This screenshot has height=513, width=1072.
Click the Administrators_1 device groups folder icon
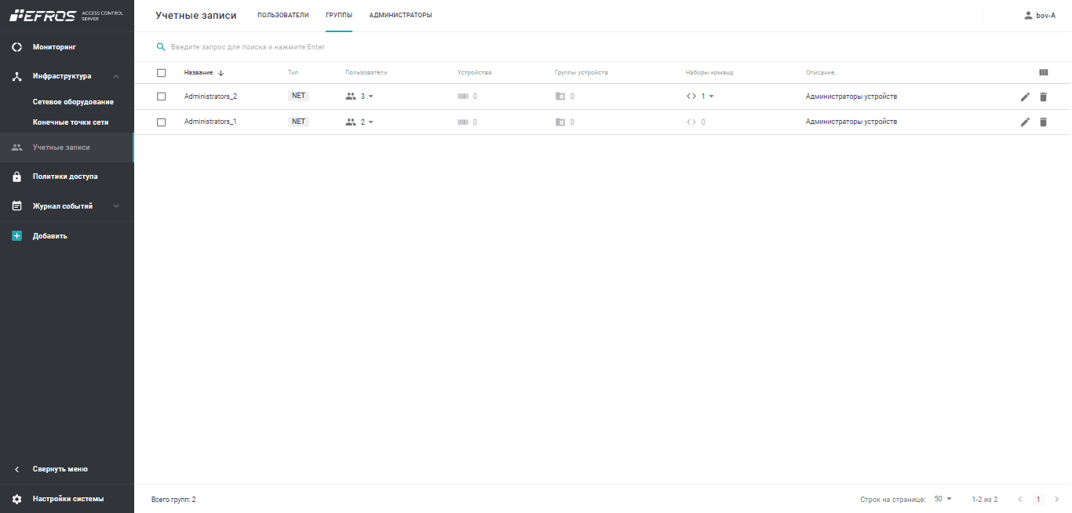point(560,122)
